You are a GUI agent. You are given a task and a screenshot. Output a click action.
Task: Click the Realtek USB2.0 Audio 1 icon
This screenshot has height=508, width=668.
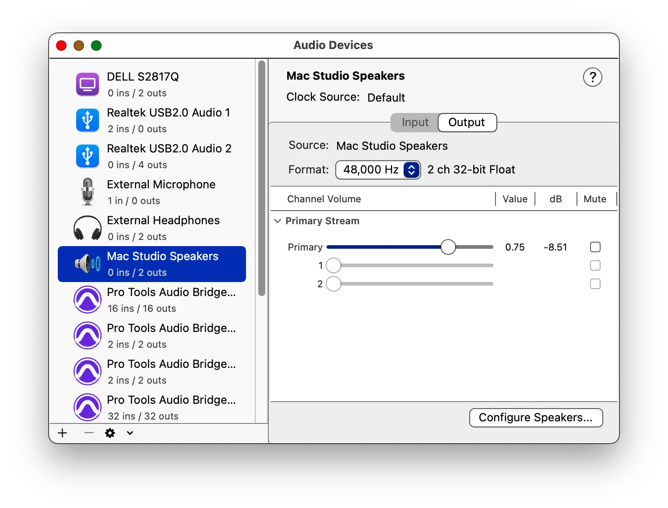[87, 120]
